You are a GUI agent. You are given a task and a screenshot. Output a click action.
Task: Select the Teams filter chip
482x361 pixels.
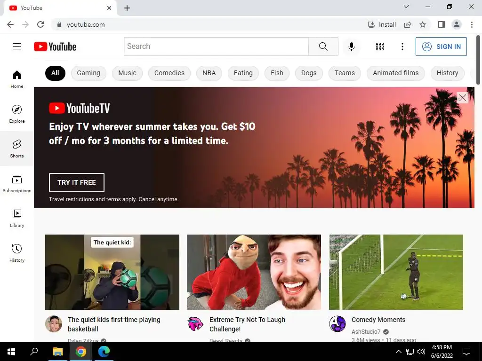[345, 73]
